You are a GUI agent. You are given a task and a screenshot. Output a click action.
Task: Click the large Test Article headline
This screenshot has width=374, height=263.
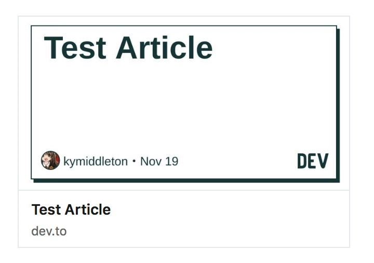128,48
